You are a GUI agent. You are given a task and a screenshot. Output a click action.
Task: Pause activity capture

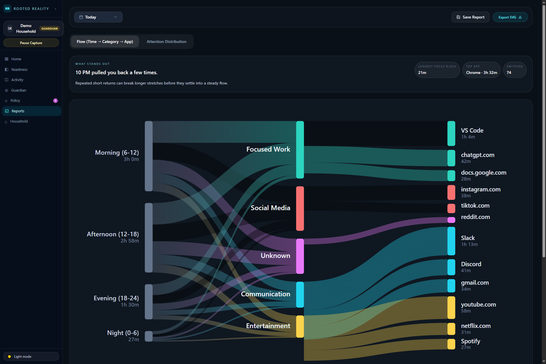[31, 43]
